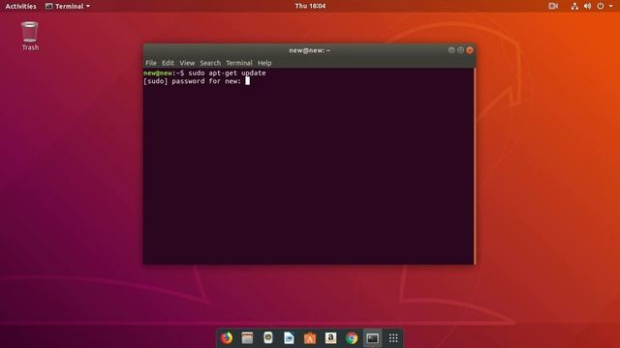This screenshot has height=348, width=620.
Task: Click the new@new: ~ title bar
Action: point(309,50)
